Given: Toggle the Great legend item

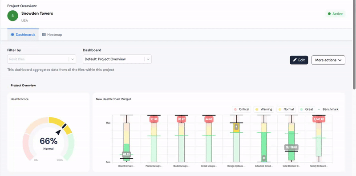Looking at the screenshot, I should [x=307, y=109].
